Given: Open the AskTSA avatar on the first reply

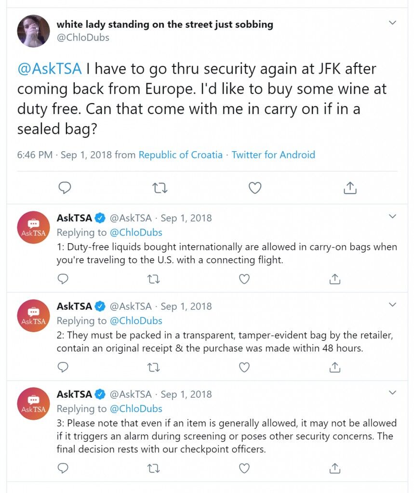Looking at the screenshot, I should pos(33,227).
